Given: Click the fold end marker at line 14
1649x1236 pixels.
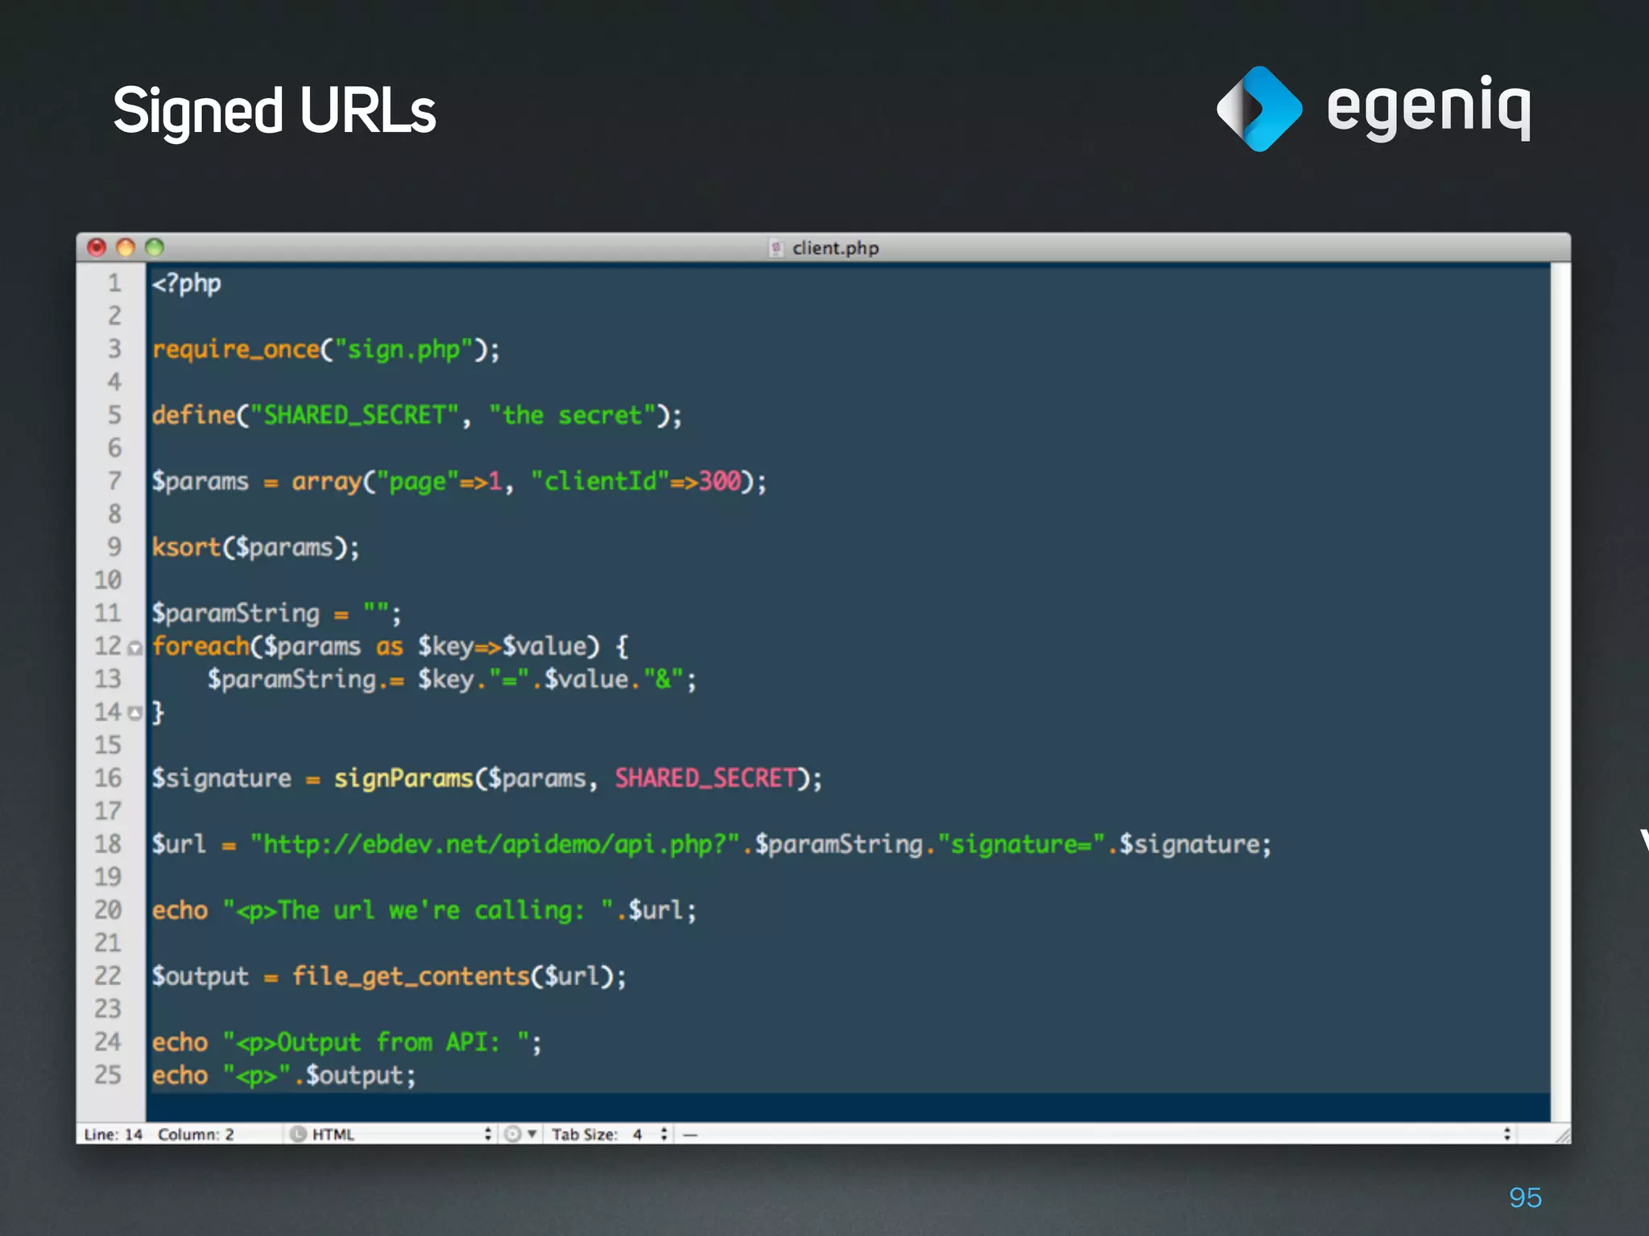Looking at the screenshot, I should [x=135, y=713].
